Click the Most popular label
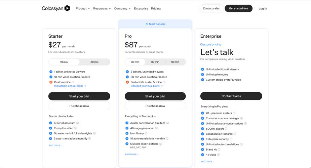The image size is (311, 168). 157,24
